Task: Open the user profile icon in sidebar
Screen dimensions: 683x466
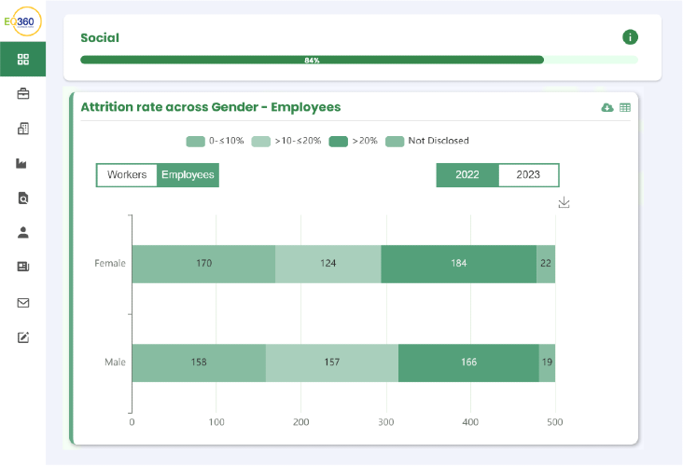Action: click(23, 232)
